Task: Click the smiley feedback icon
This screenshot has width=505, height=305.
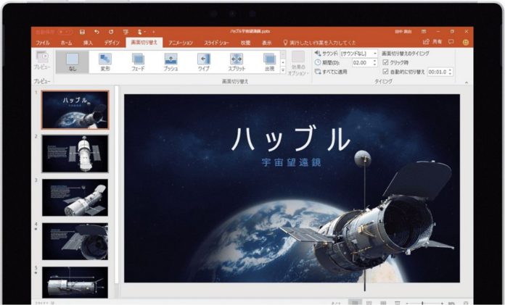Action: click(x=465, y=42)
